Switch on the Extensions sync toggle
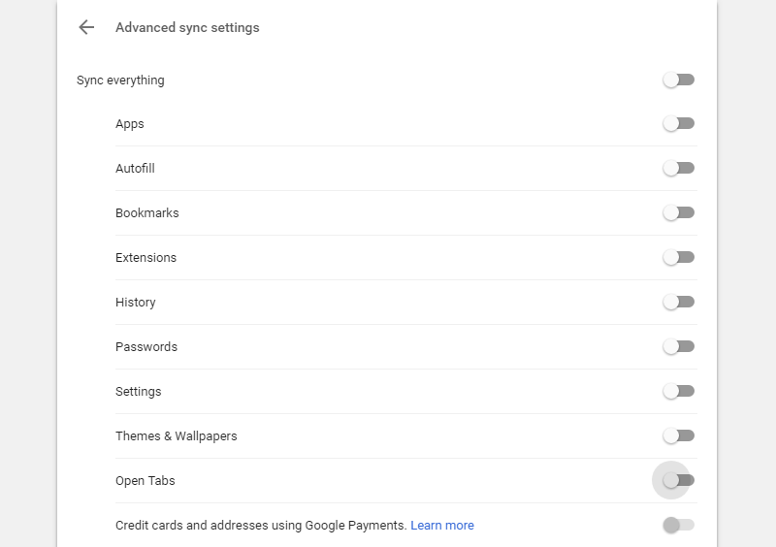The height and width of the screenshot is (547, 776). coord(679,257)
